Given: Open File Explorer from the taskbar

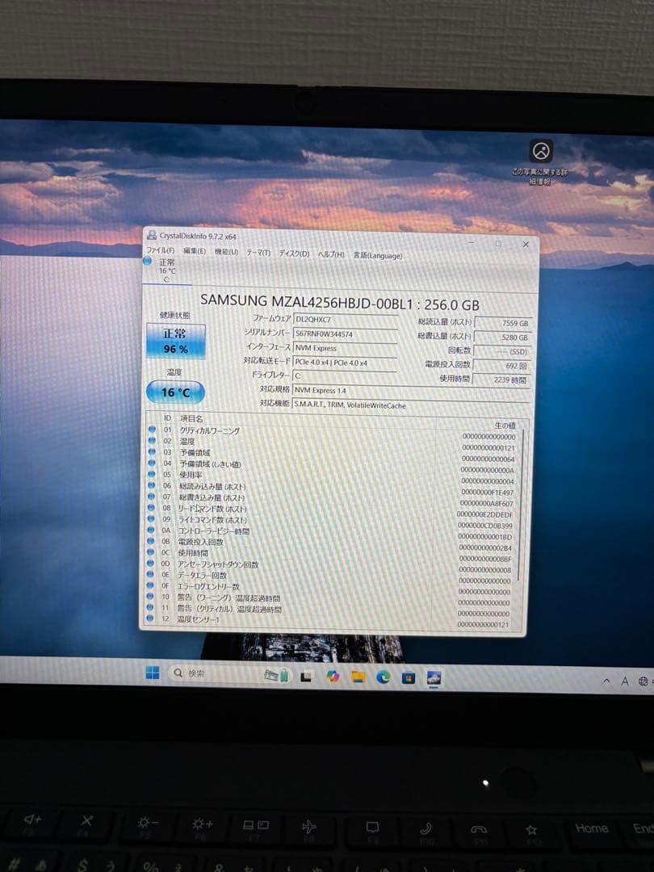Looking at the screenshot, I should pos(358,677).
